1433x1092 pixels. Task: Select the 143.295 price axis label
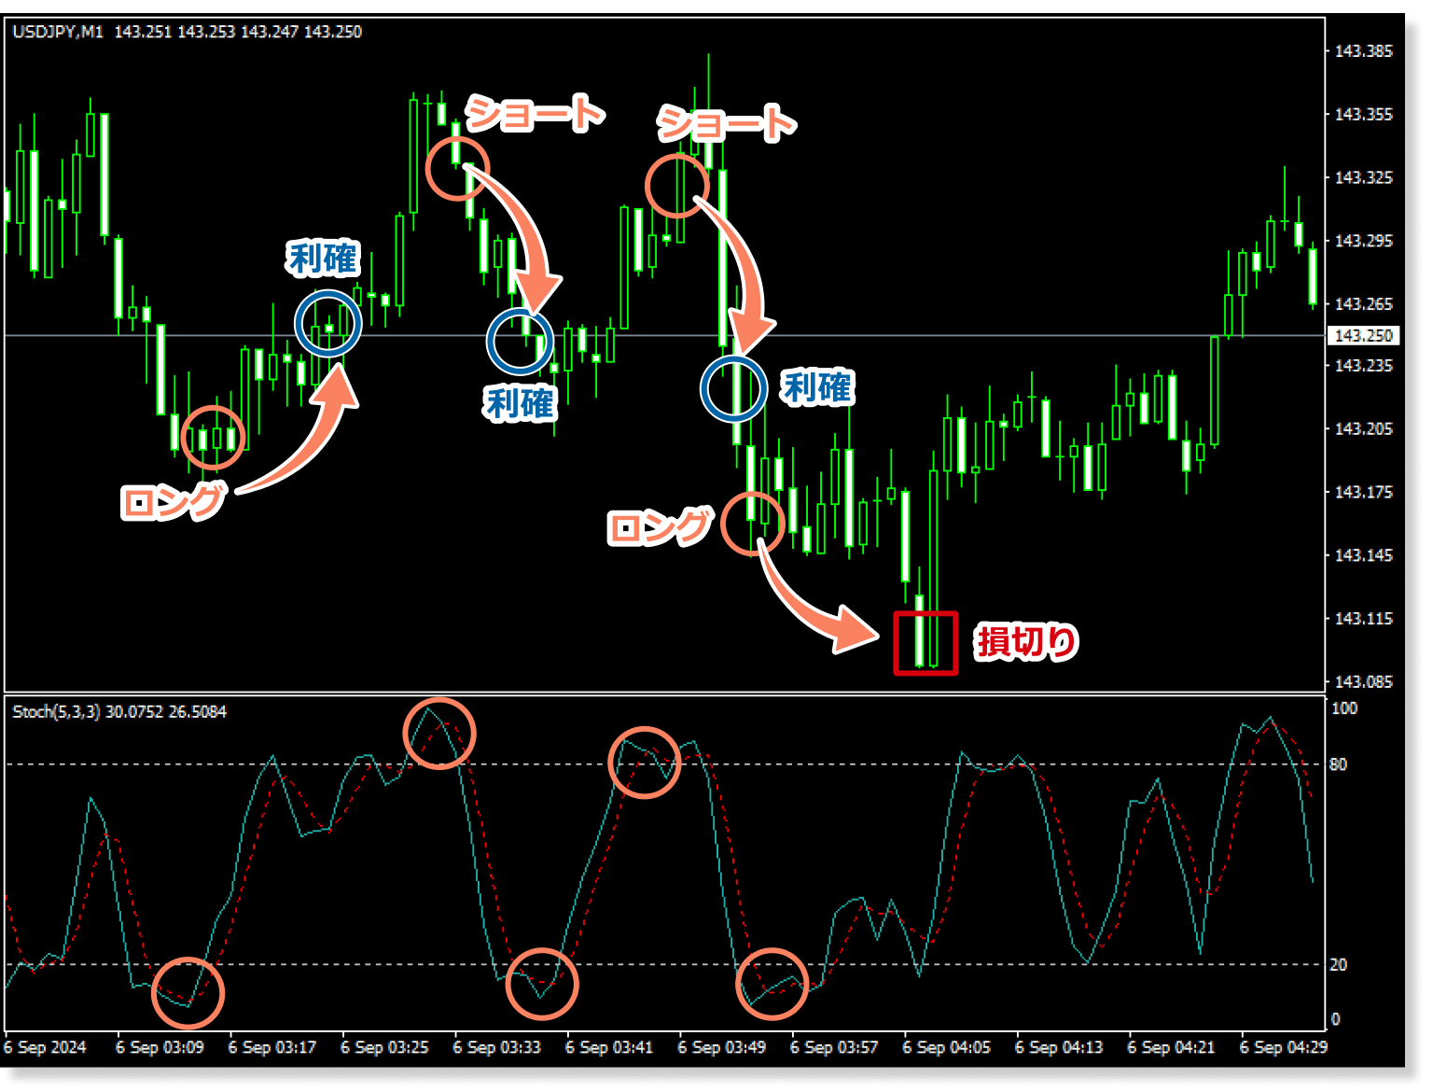pos(1363,241)
